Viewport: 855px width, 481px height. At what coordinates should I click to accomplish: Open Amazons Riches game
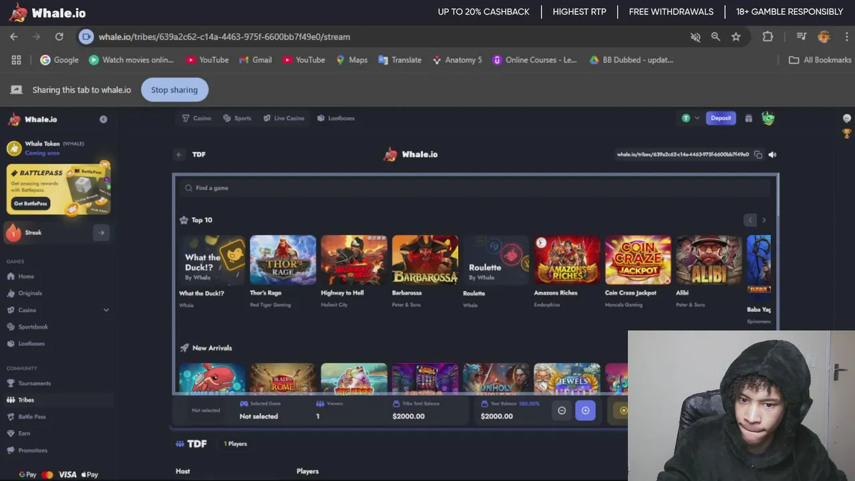click(567, 260)
